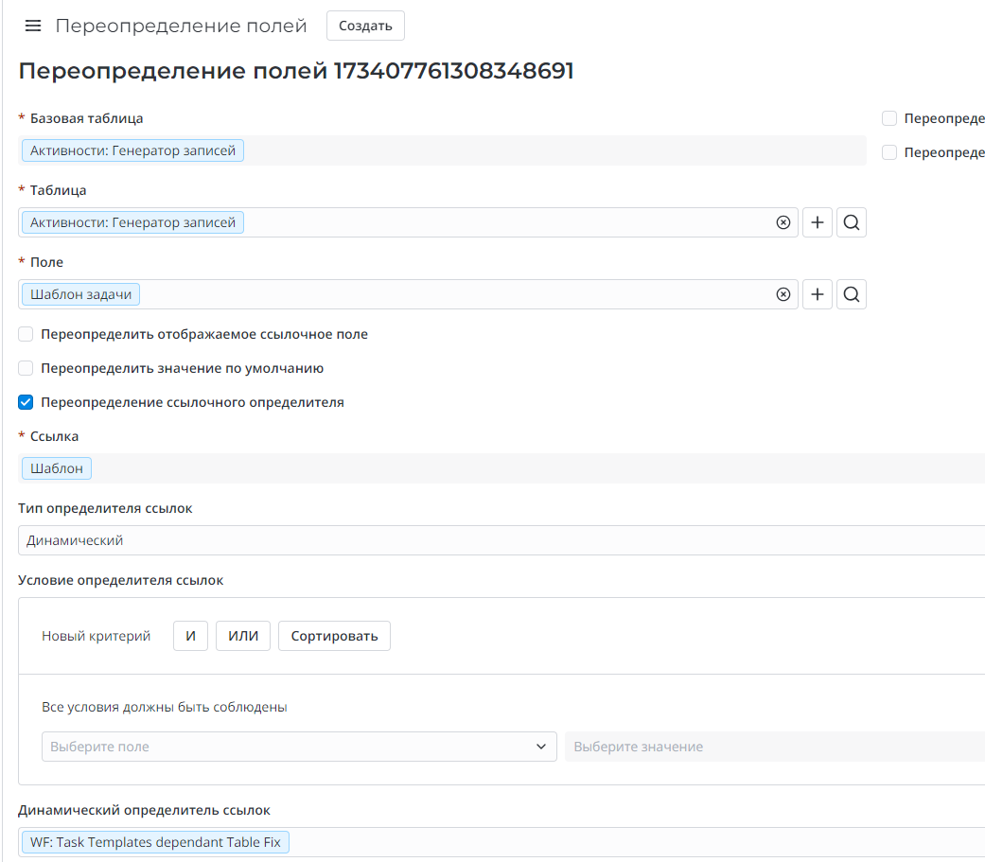Click the WF: Task Templates dependant Table Fix tag
Screen dimensions: 985x862
(155, 842)
